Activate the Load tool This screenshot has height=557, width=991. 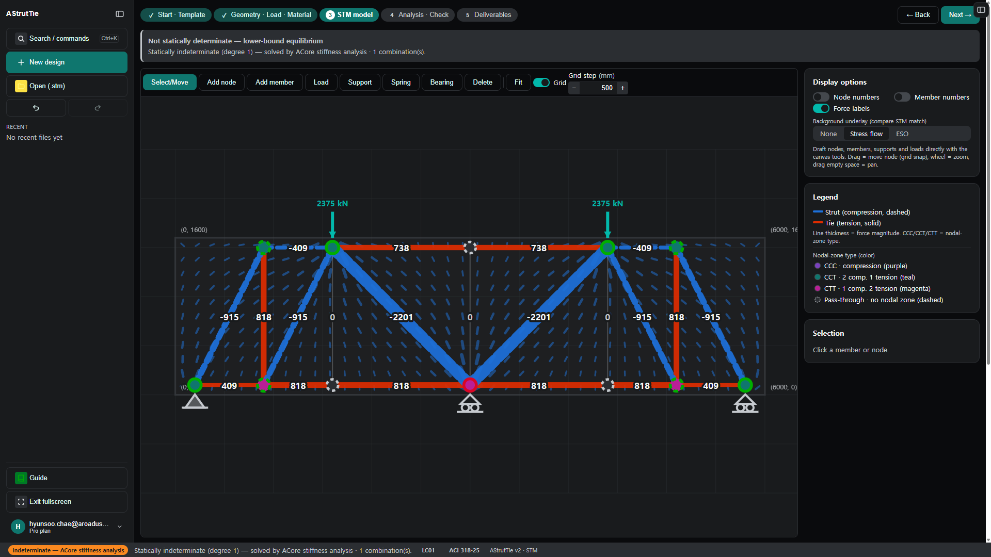pos(321,83)
